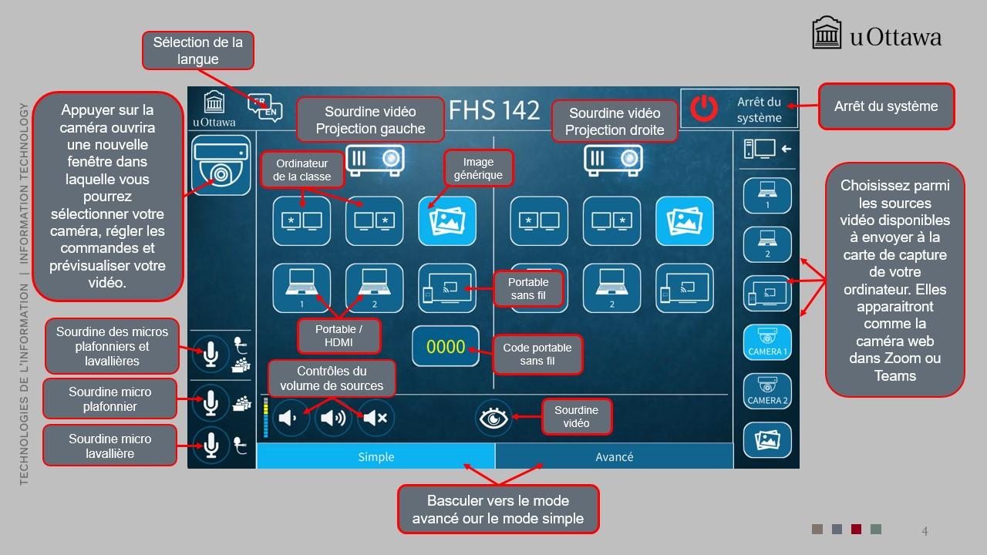The height and width of the screenshot is (555, 987).
Task: Mute the source audio speaker
Action: (377, 418)
